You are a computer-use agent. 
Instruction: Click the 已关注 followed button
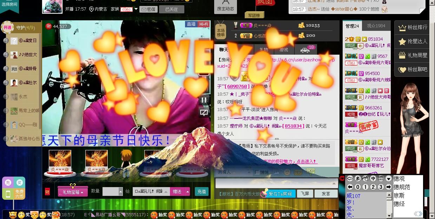[x=171, y=9]
